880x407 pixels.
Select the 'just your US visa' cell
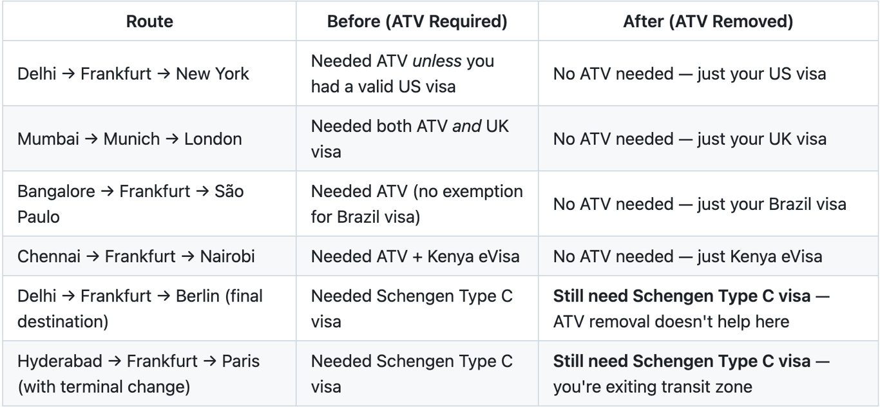(x=689, y=73)
